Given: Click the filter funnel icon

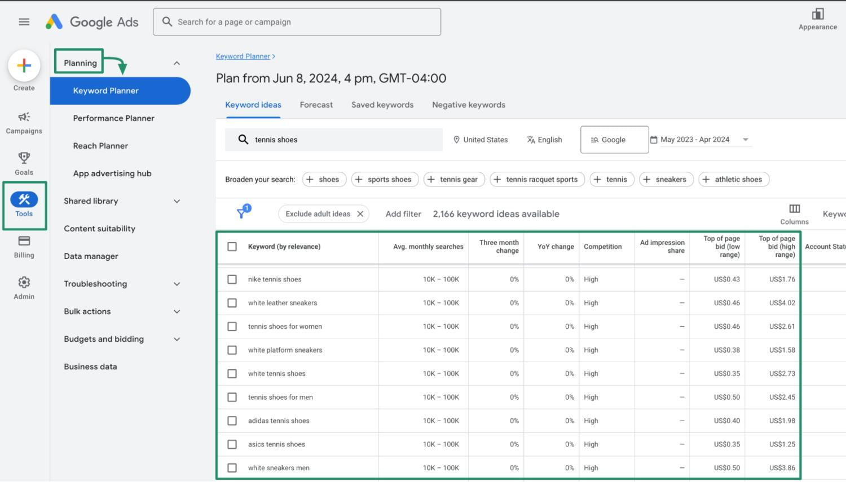Looking at the screenshot, I should point(243,212).
